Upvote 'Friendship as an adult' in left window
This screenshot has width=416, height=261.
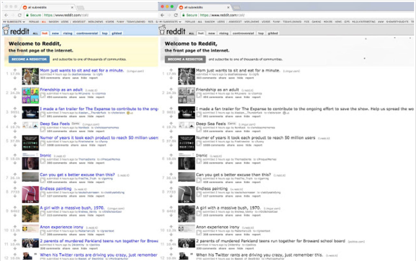15,89
